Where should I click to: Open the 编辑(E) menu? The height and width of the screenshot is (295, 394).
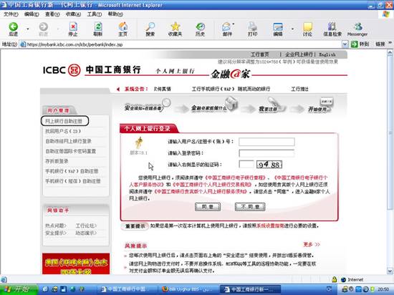32,14
